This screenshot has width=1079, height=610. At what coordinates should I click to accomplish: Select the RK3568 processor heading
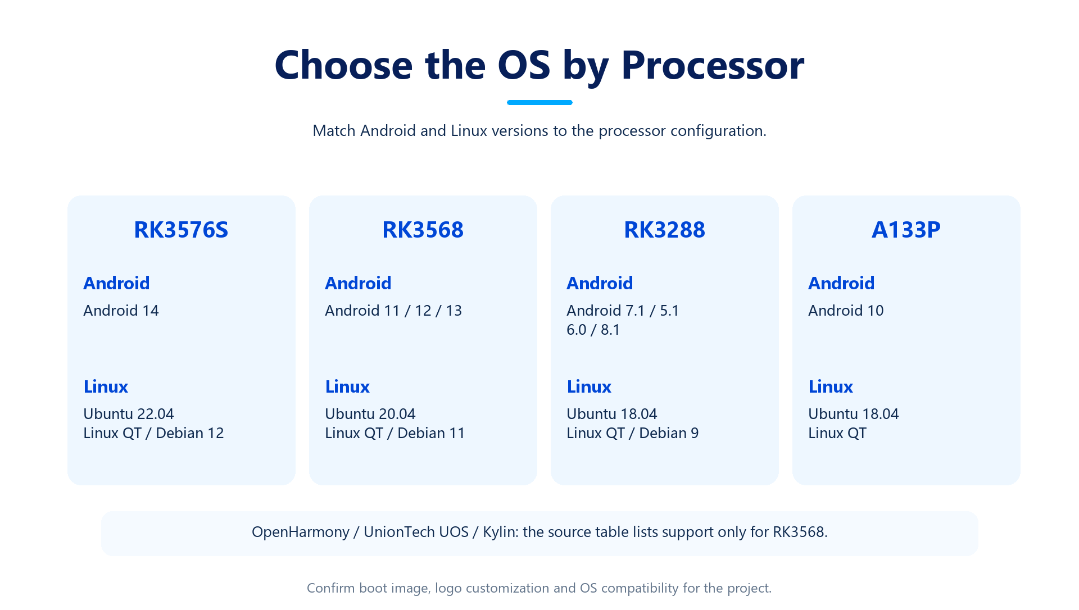click(x=423, y=230)
